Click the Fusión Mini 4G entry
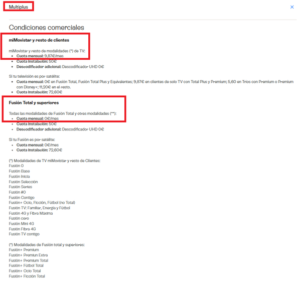301x283 pixels. point(22,224)
